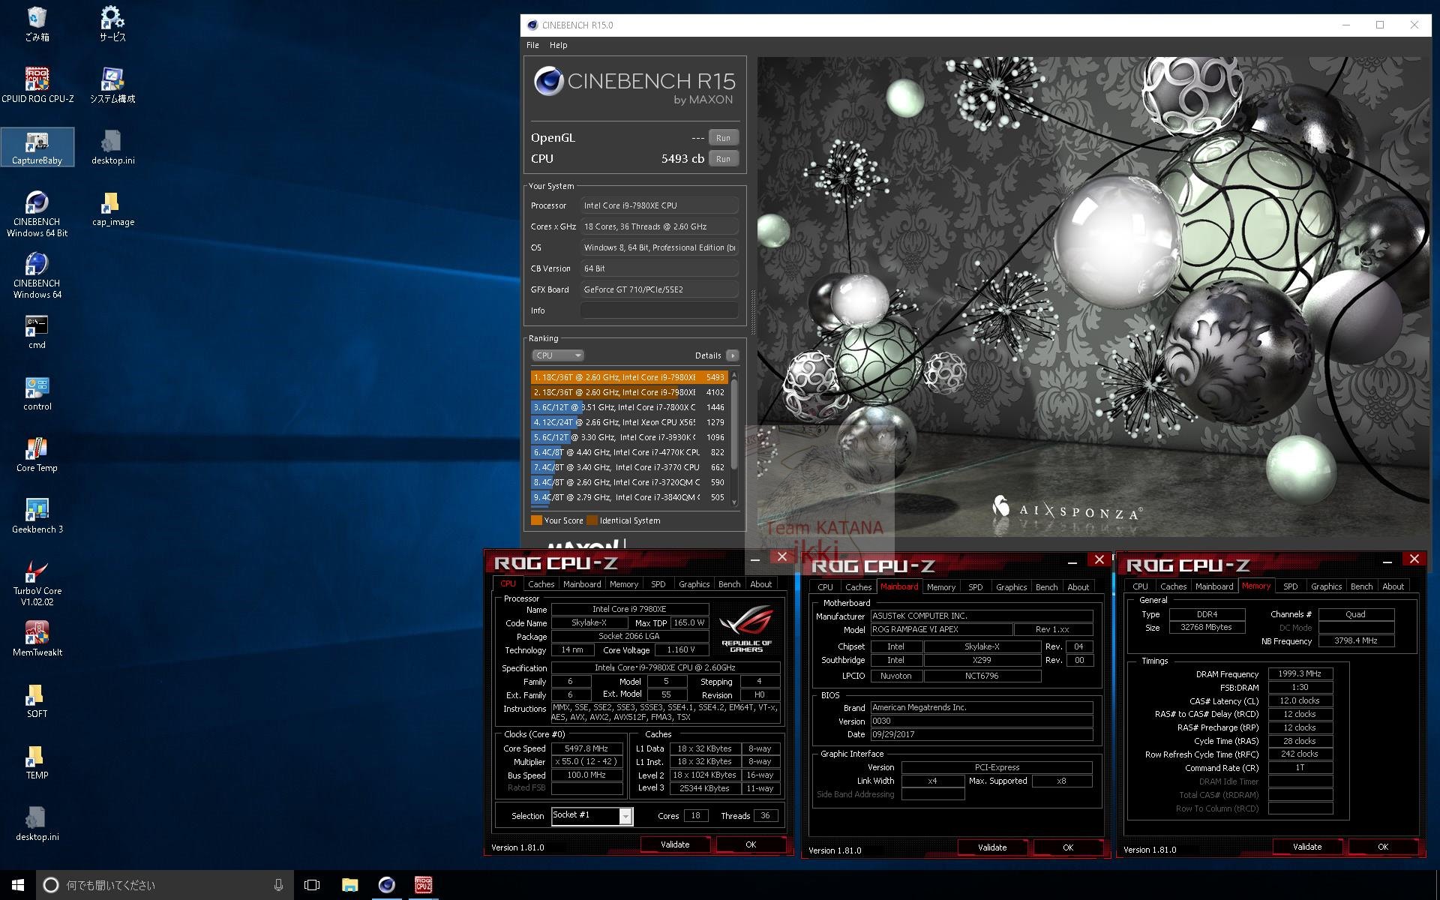Click the Cinebench rendered scene image

click(1093, 297)
